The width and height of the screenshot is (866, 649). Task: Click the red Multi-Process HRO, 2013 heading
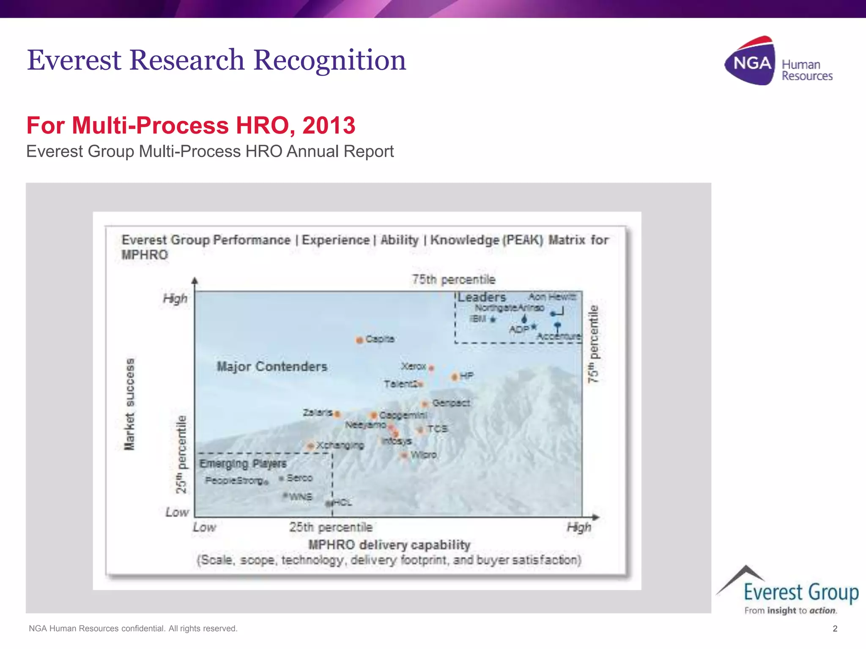pos(191,125)
